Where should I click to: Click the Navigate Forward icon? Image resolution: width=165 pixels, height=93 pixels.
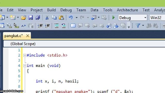point(104,18)
